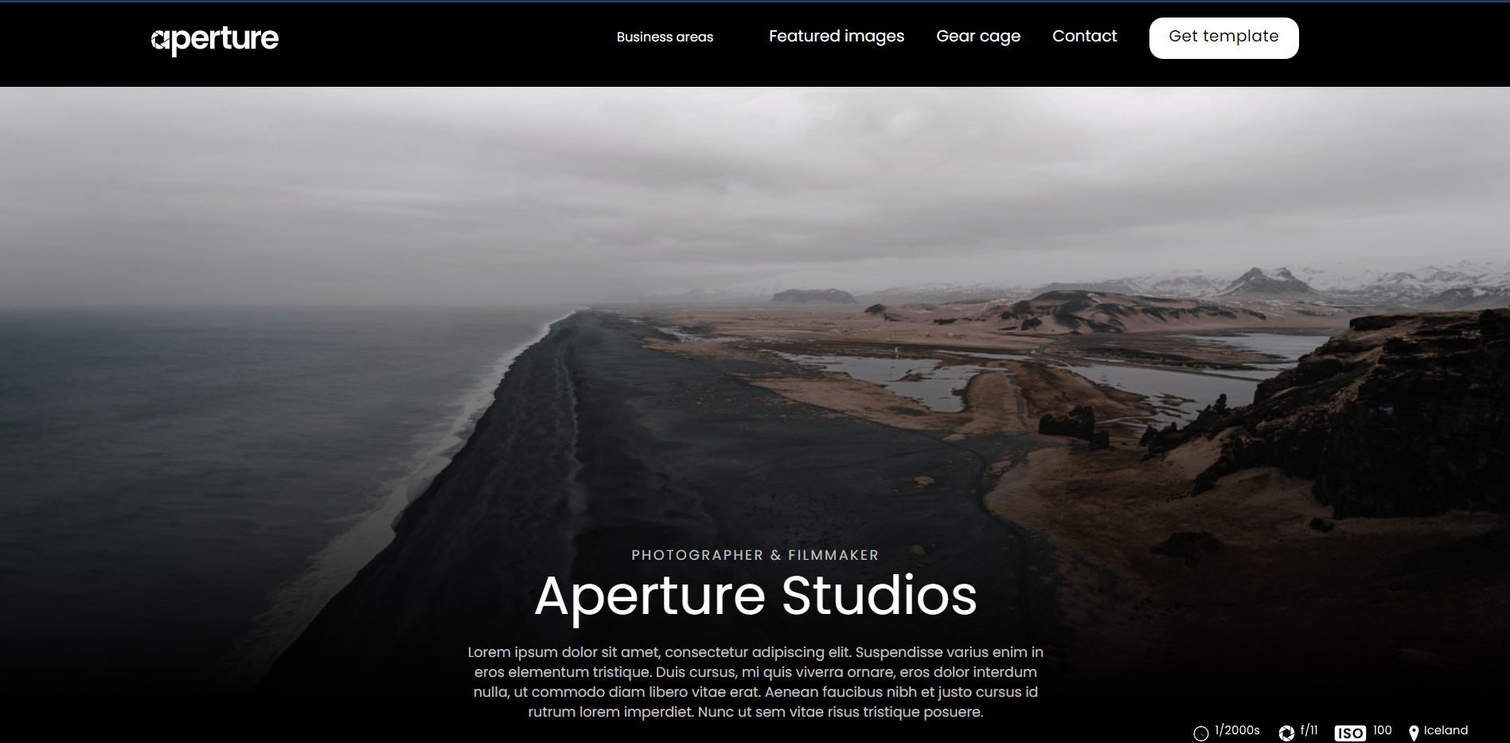Click the aperture blades icon beside f/11

coord(1286,733)
